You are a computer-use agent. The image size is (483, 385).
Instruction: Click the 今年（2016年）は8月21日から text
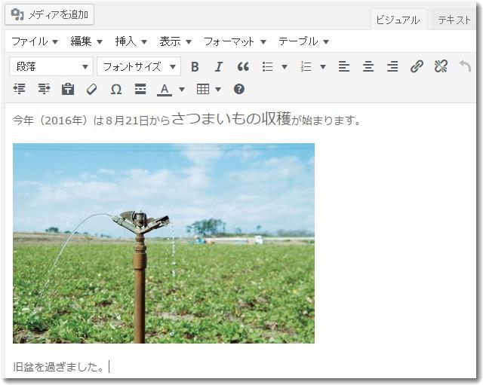coord(91,121)
